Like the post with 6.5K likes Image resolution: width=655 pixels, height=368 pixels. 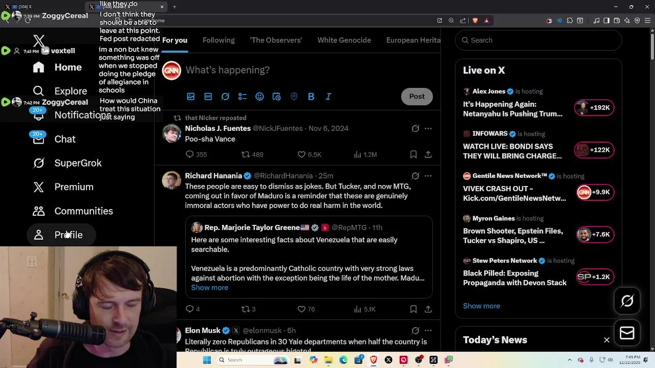(310, 154)
